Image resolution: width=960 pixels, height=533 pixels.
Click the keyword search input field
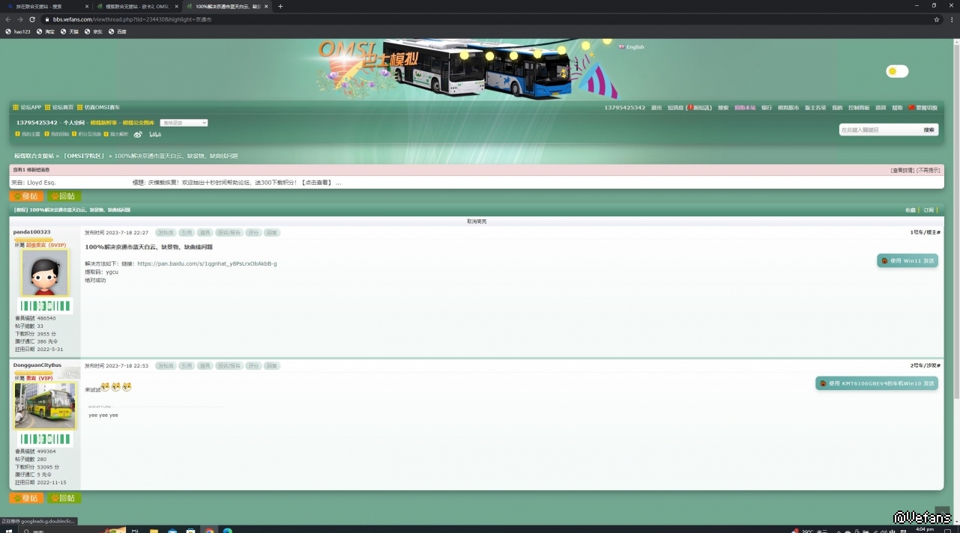[879, 130]
